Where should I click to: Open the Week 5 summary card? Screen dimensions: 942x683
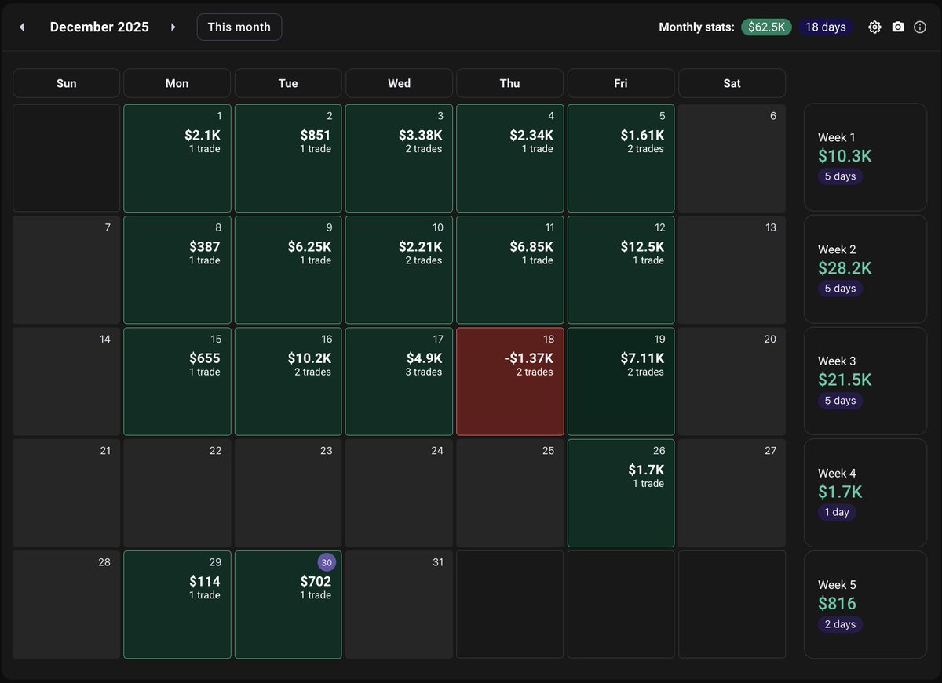click(865, 605)
